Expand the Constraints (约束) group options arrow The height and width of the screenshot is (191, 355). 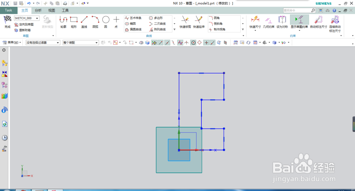[x=341, y=36]
